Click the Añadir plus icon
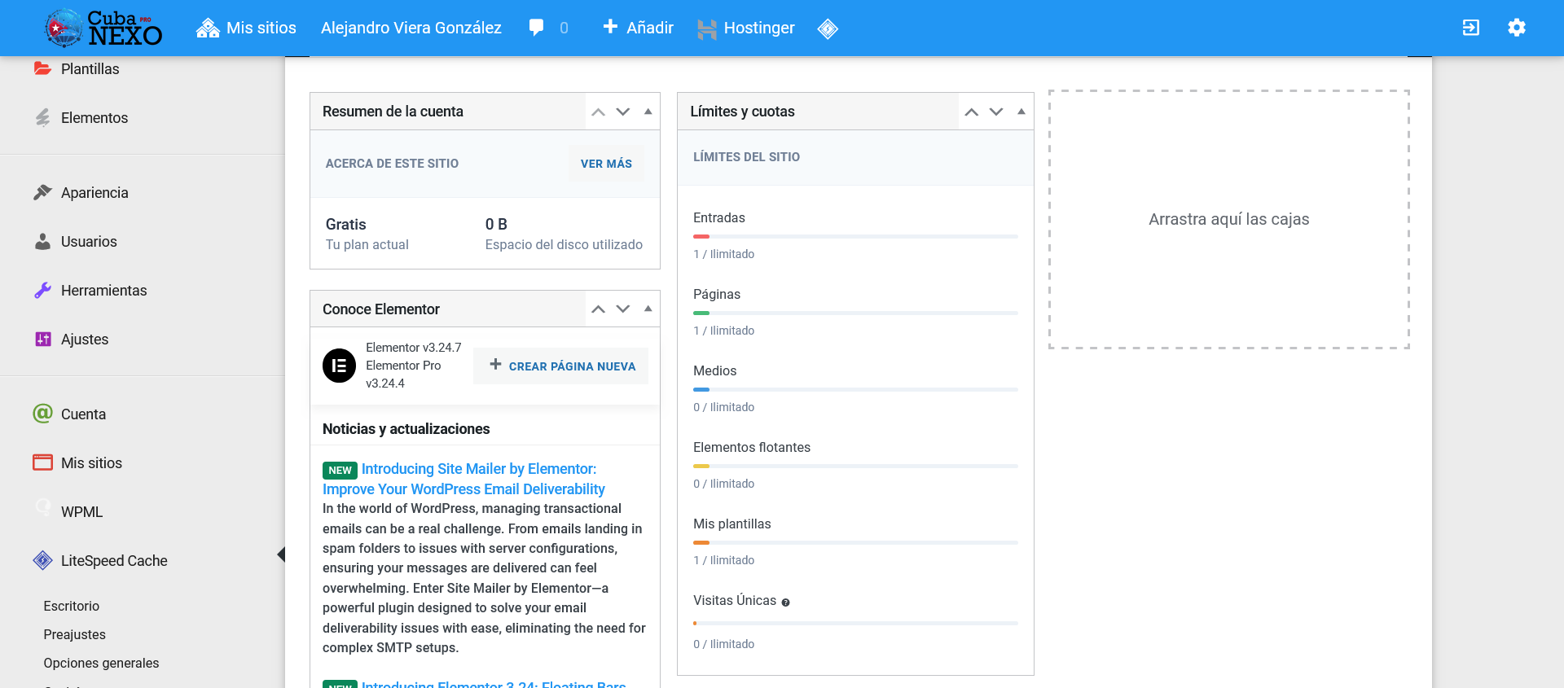Viewport: 1564px width, 688px height. 610,27
